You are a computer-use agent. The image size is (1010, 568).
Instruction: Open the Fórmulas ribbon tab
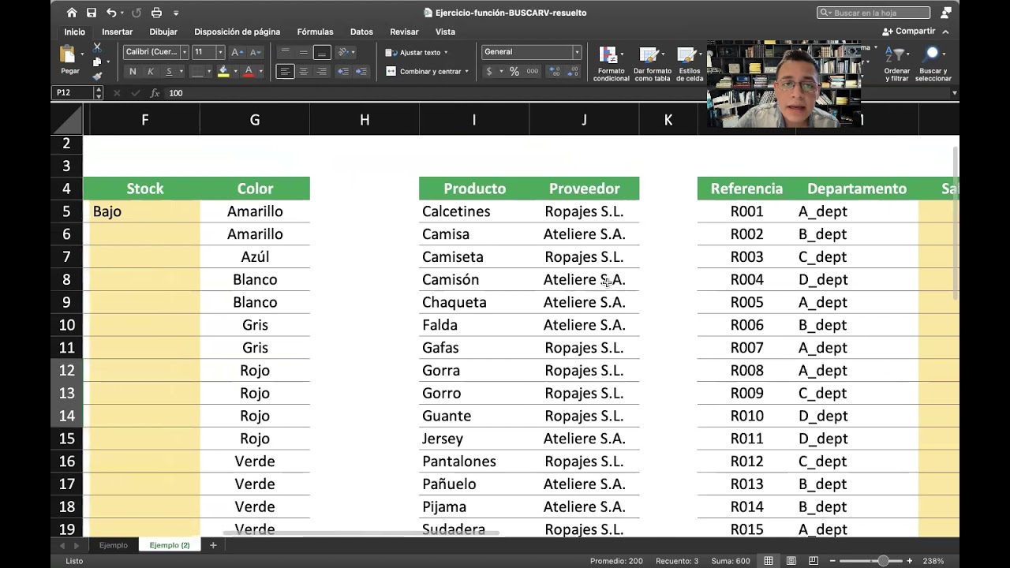(x=315, y=32)
